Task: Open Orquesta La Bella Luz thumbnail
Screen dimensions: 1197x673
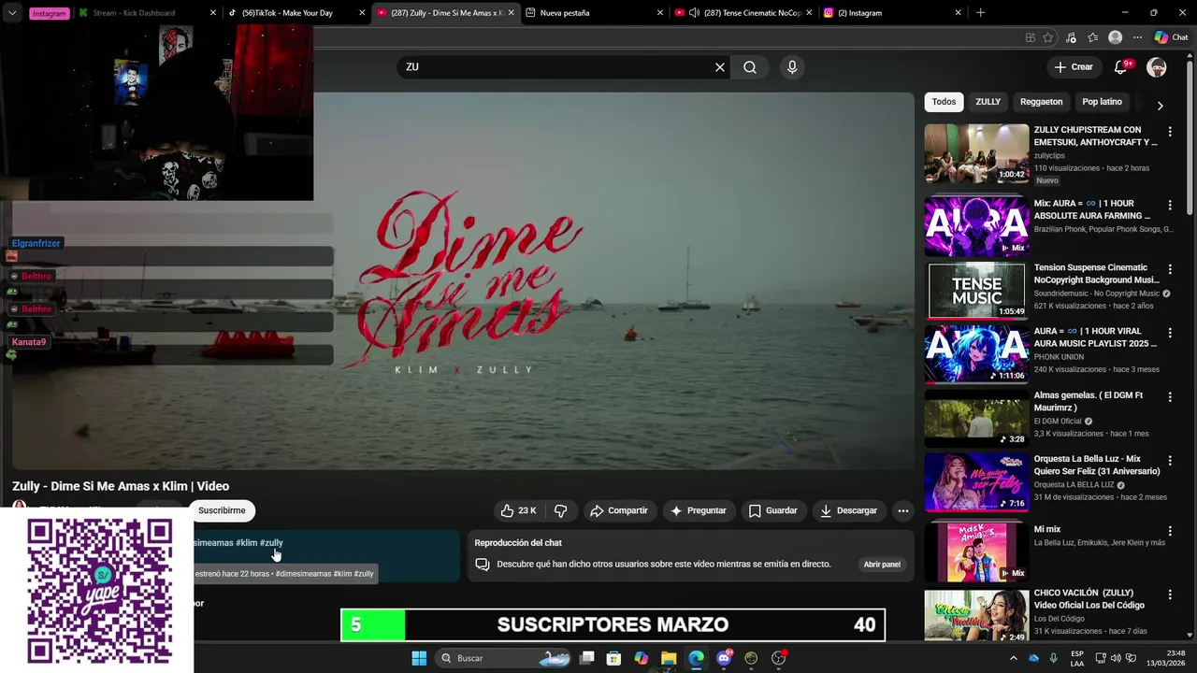Action: tap(976, 482)
